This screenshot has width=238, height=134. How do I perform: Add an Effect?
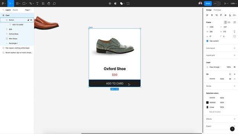pos(235,119)
